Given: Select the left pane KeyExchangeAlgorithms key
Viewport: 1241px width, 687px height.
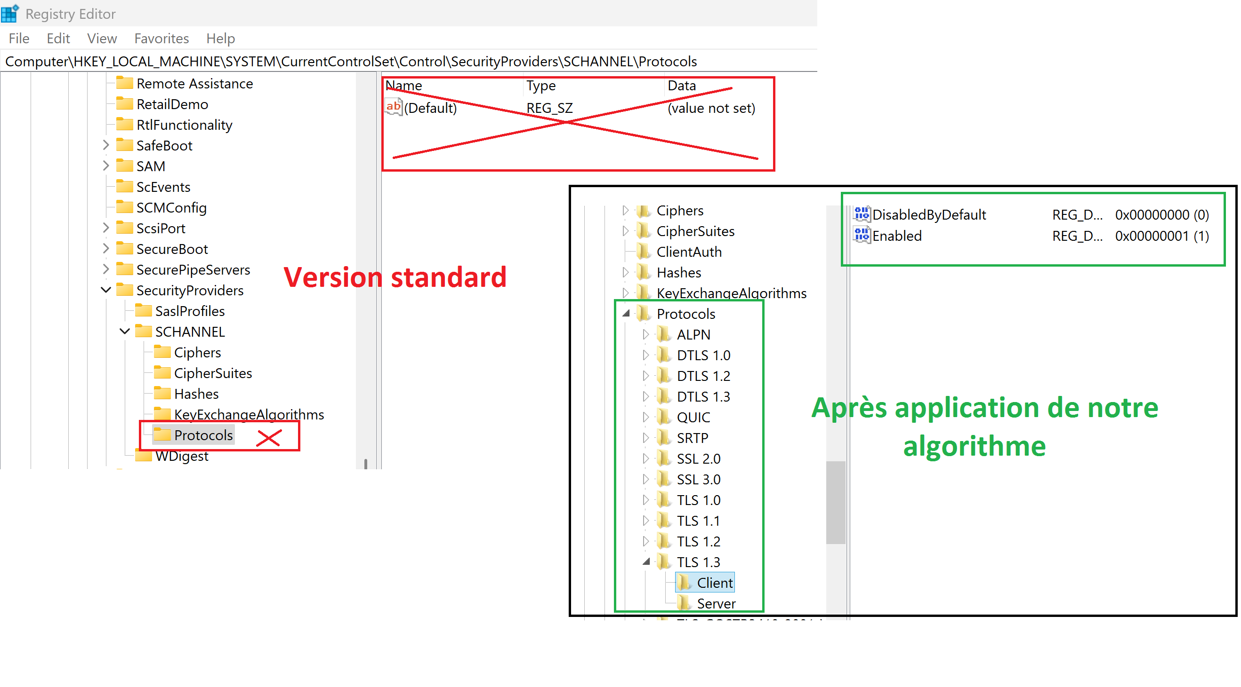Looking at the screenshot, I should point(249,415).
